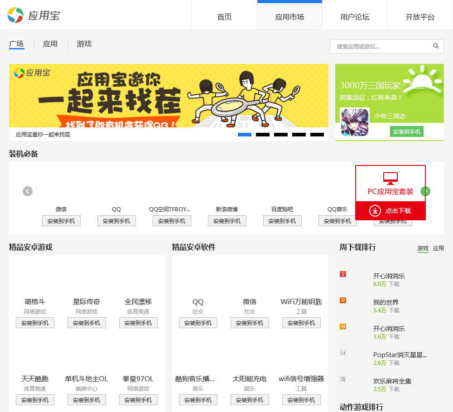Click the rank 2 badge for 我的世界
The width and height of the screenshot is (453, 412).
(343, 300)
